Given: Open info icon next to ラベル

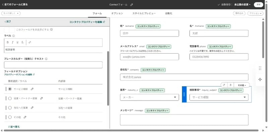Looking at the screenshot, I should pyautogui.click(x=14, y=36).
